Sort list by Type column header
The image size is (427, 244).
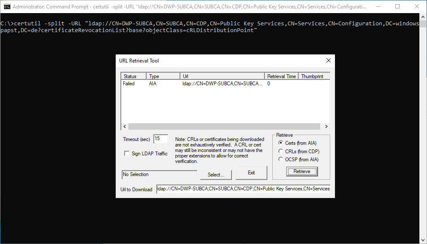(x=163, y=76)
